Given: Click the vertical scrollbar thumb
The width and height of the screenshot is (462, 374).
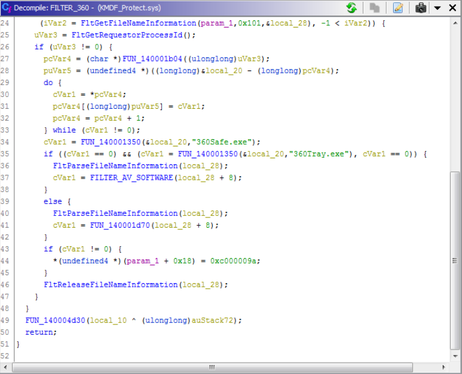Looking at the screenshot, I should 455,260.
